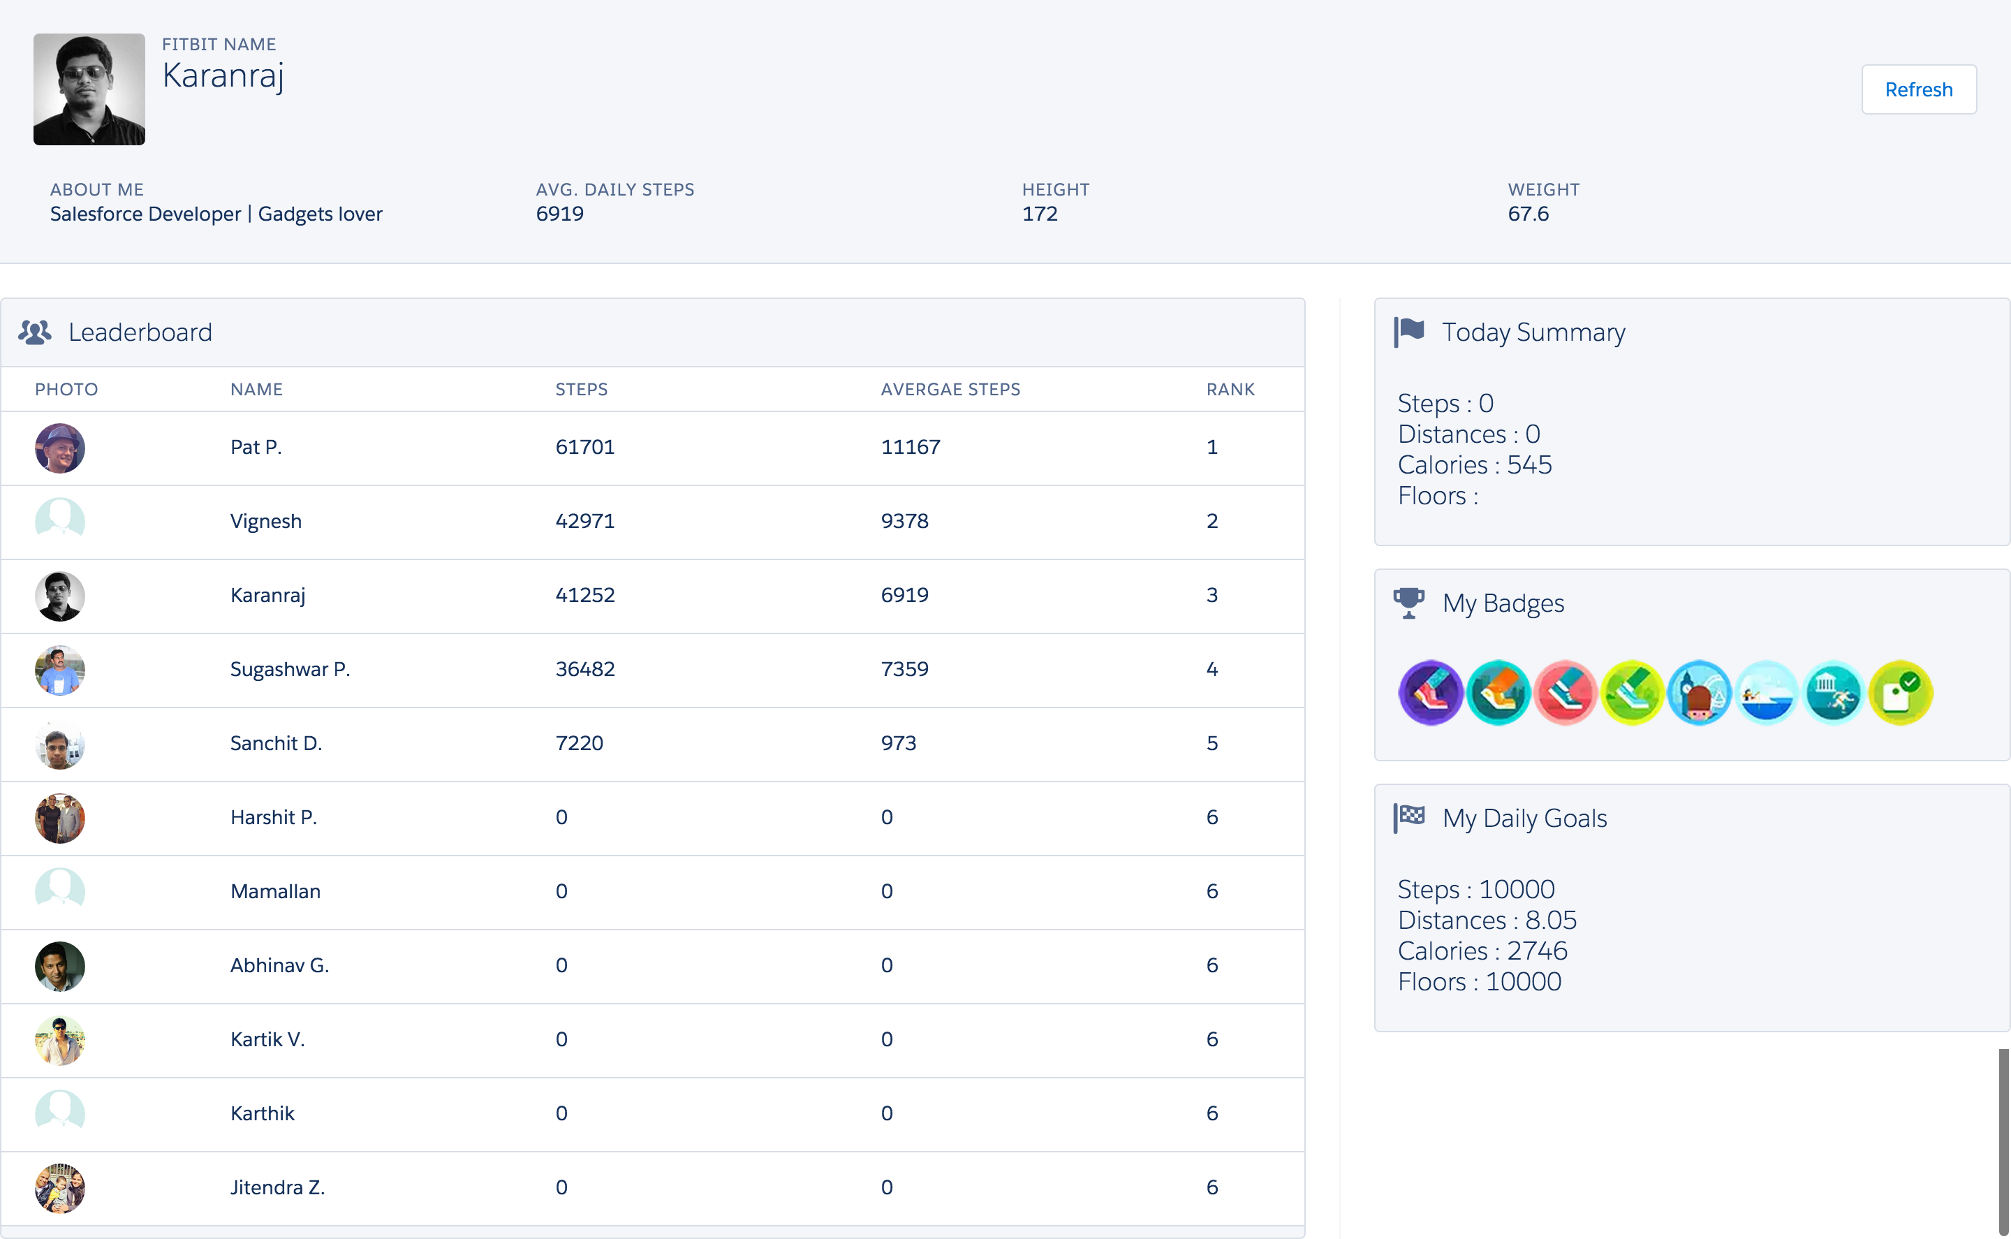
Task: Click the steps value 42971
Action: tap(585, 521)
